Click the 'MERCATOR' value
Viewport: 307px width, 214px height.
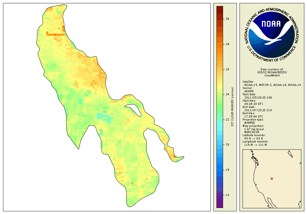point(252,132)
